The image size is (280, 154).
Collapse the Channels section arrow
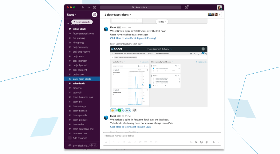(68, 24)
